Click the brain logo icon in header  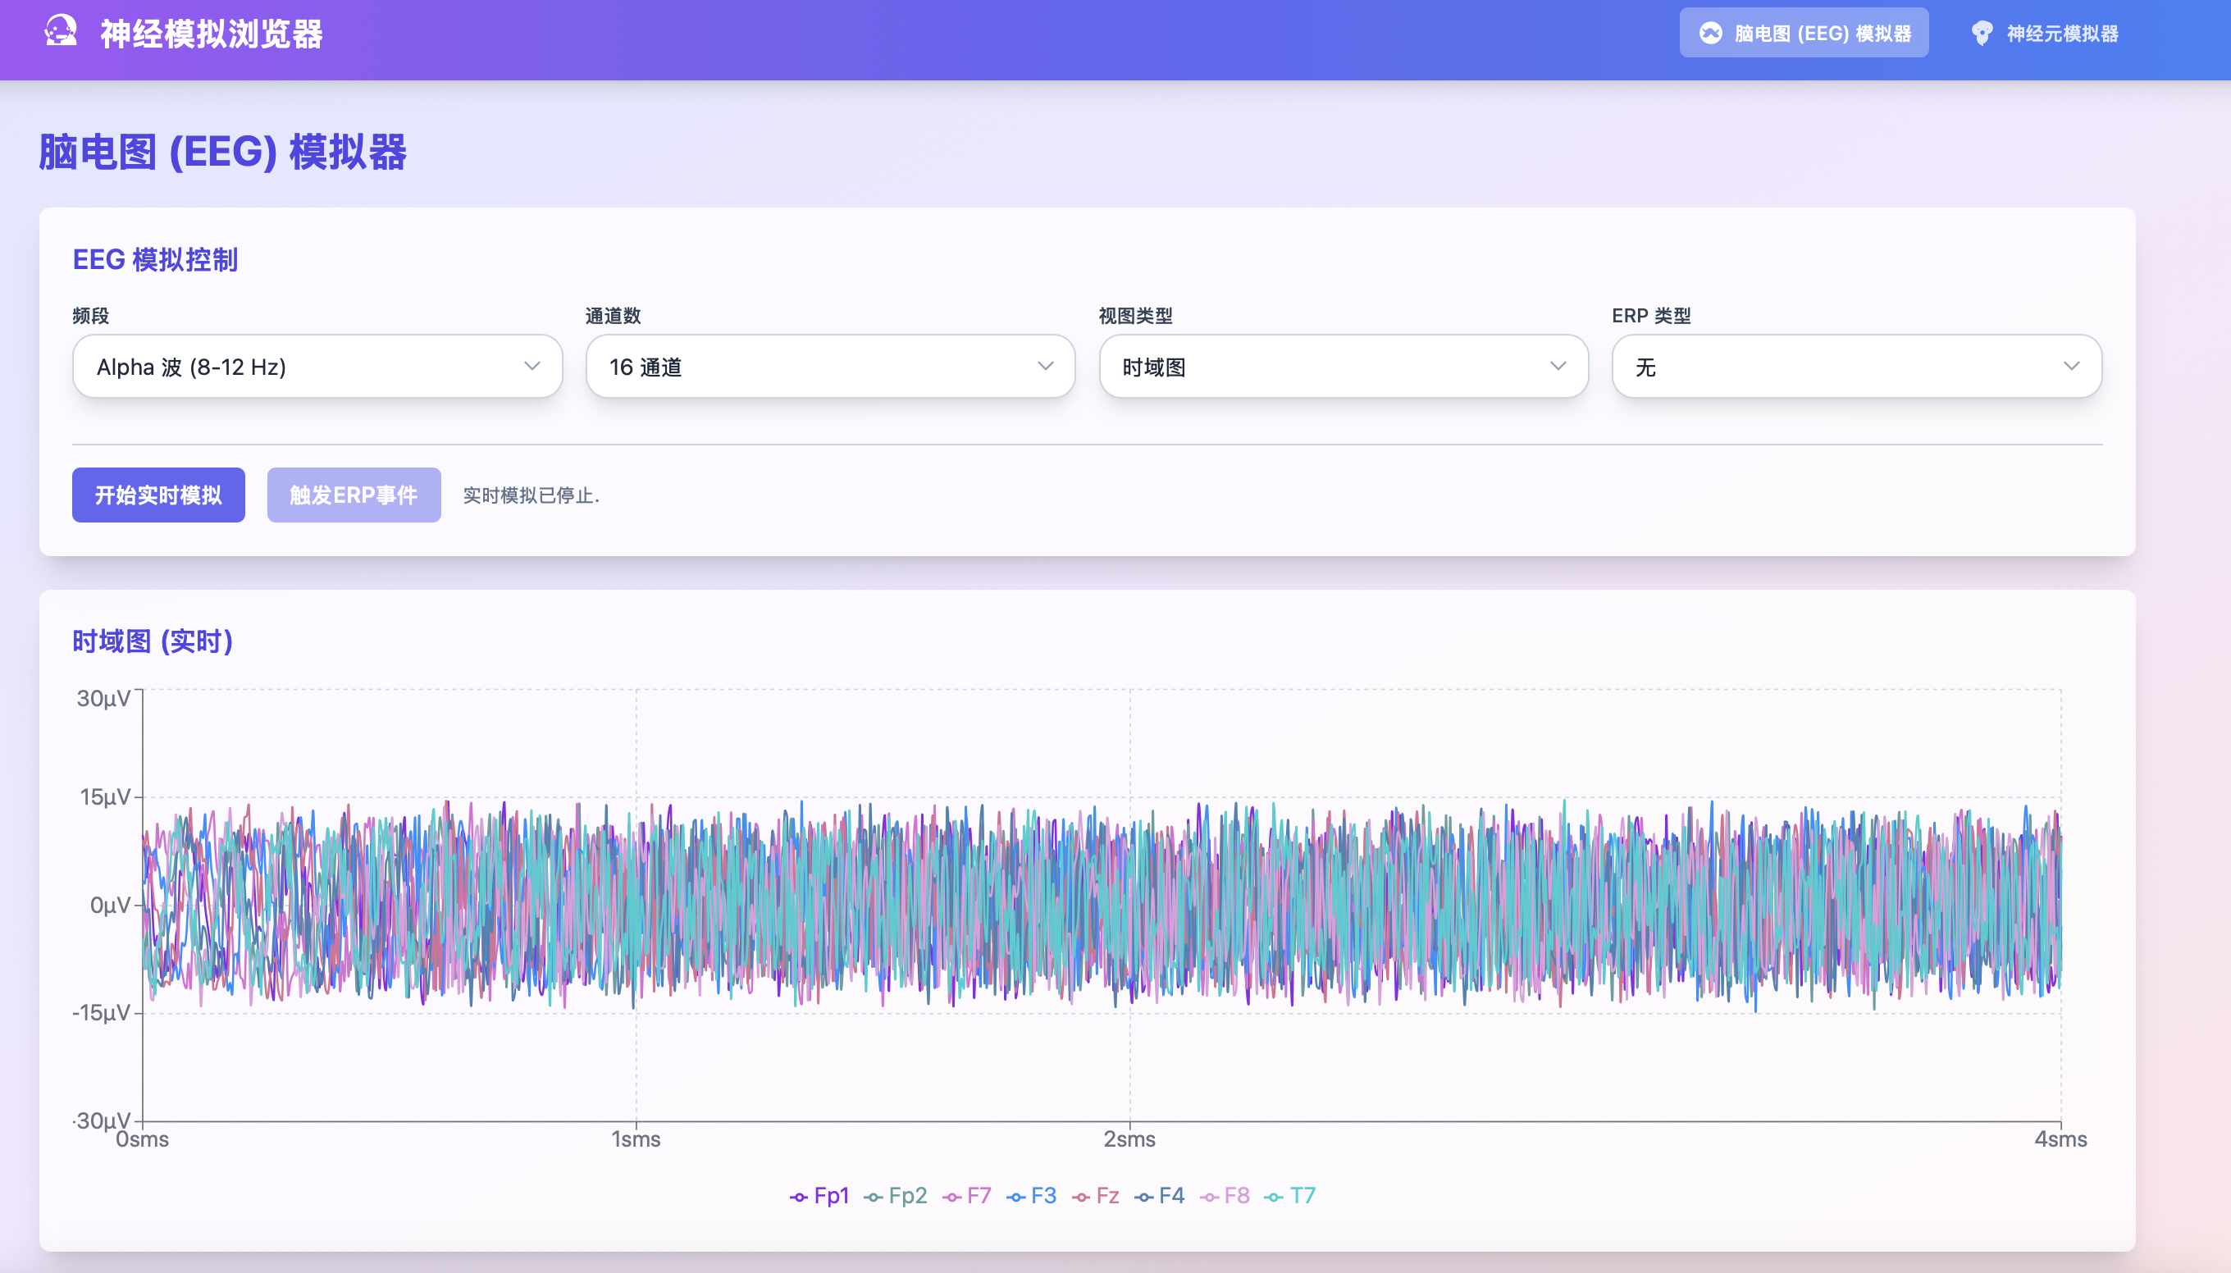coord(61,31)
